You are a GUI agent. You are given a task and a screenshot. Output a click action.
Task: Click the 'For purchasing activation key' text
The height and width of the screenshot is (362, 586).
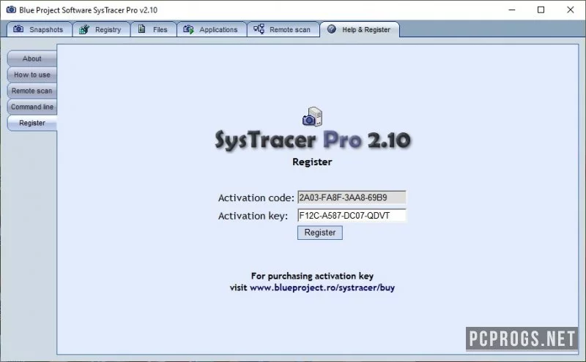[x=312, y=276]
